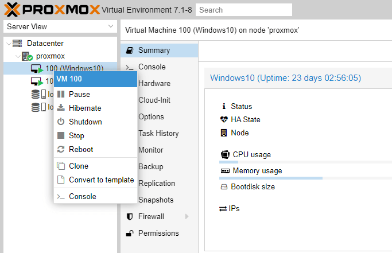The width and height of the screenshot is (392, 253).
Task: Open the Server View dropdown
Action: 60,26
